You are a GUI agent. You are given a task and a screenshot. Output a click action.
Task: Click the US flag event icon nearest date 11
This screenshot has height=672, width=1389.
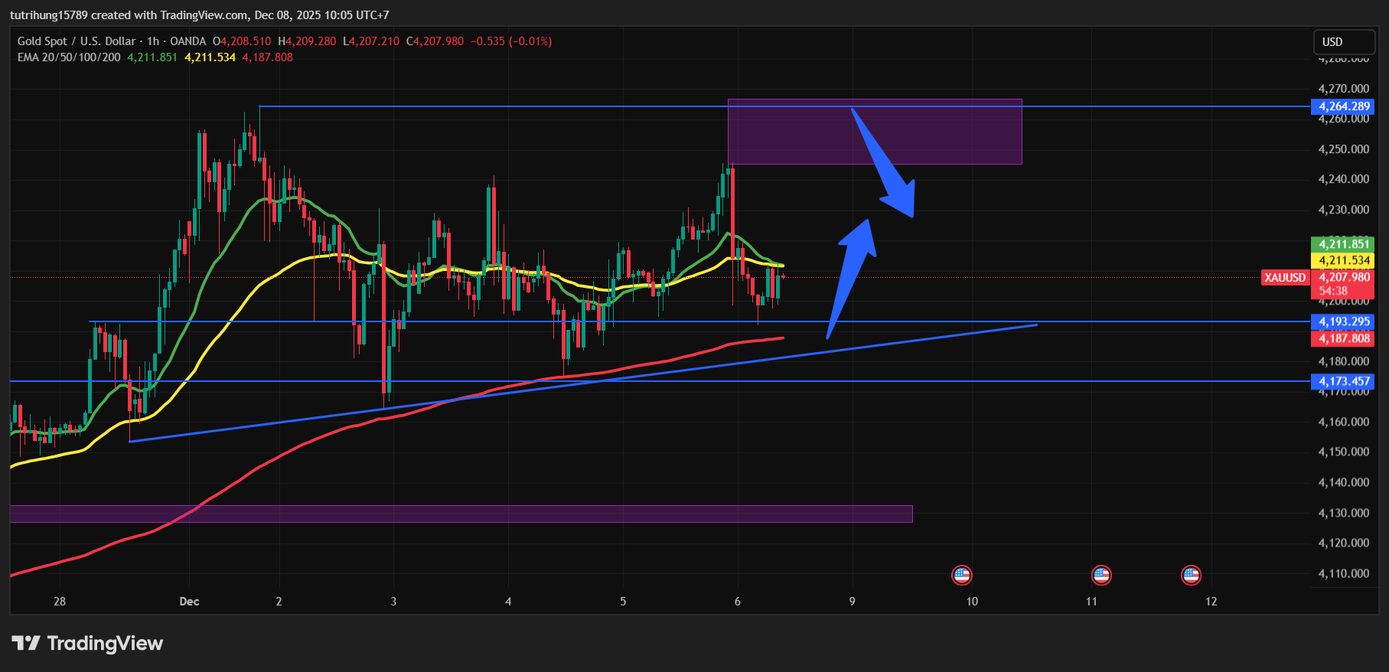pos(1101,575)
